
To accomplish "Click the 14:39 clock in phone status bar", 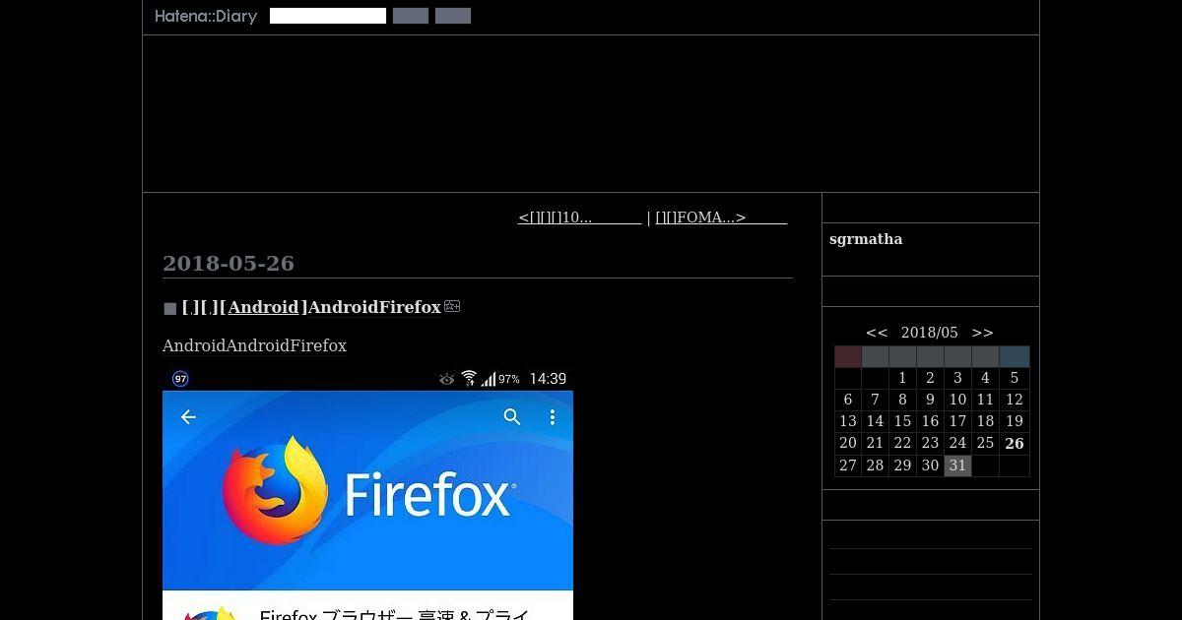I will (548, 379).
